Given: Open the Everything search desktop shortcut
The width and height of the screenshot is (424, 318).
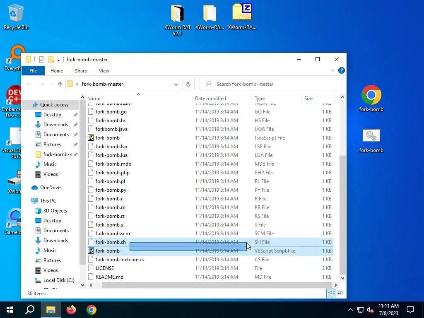Looking at the screenshot, I should pos(14,58).
